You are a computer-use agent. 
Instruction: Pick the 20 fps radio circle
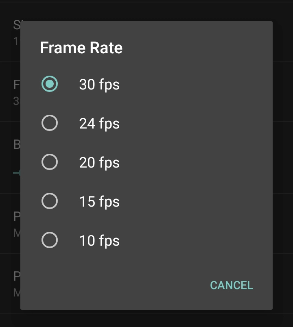(50, 162)
